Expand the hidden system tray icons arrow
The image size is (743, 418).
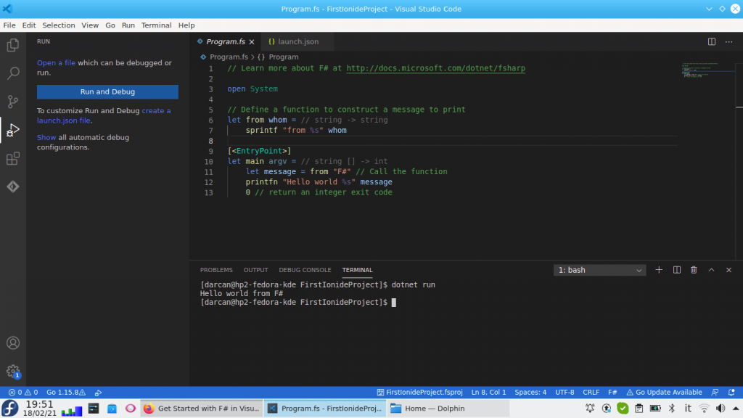736,409
